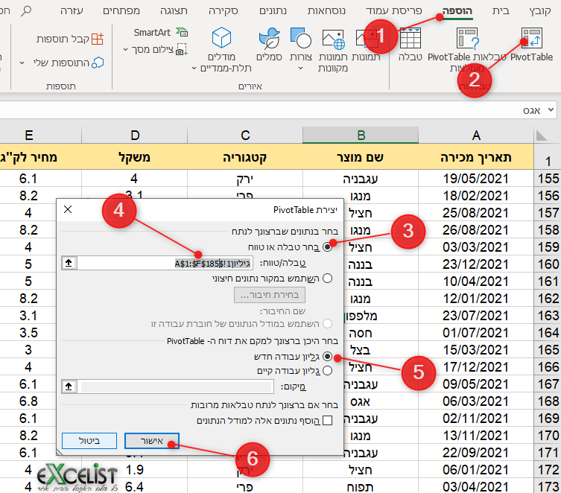The height and width of the screenshot is (493, 561).
Task: Click the Cancel (ביטול) button
Action: click(x=89, y=441)
